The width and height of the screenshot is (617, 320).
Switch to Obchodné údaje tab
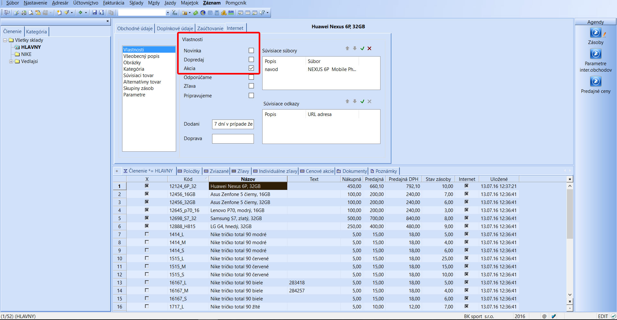point(135,28)
